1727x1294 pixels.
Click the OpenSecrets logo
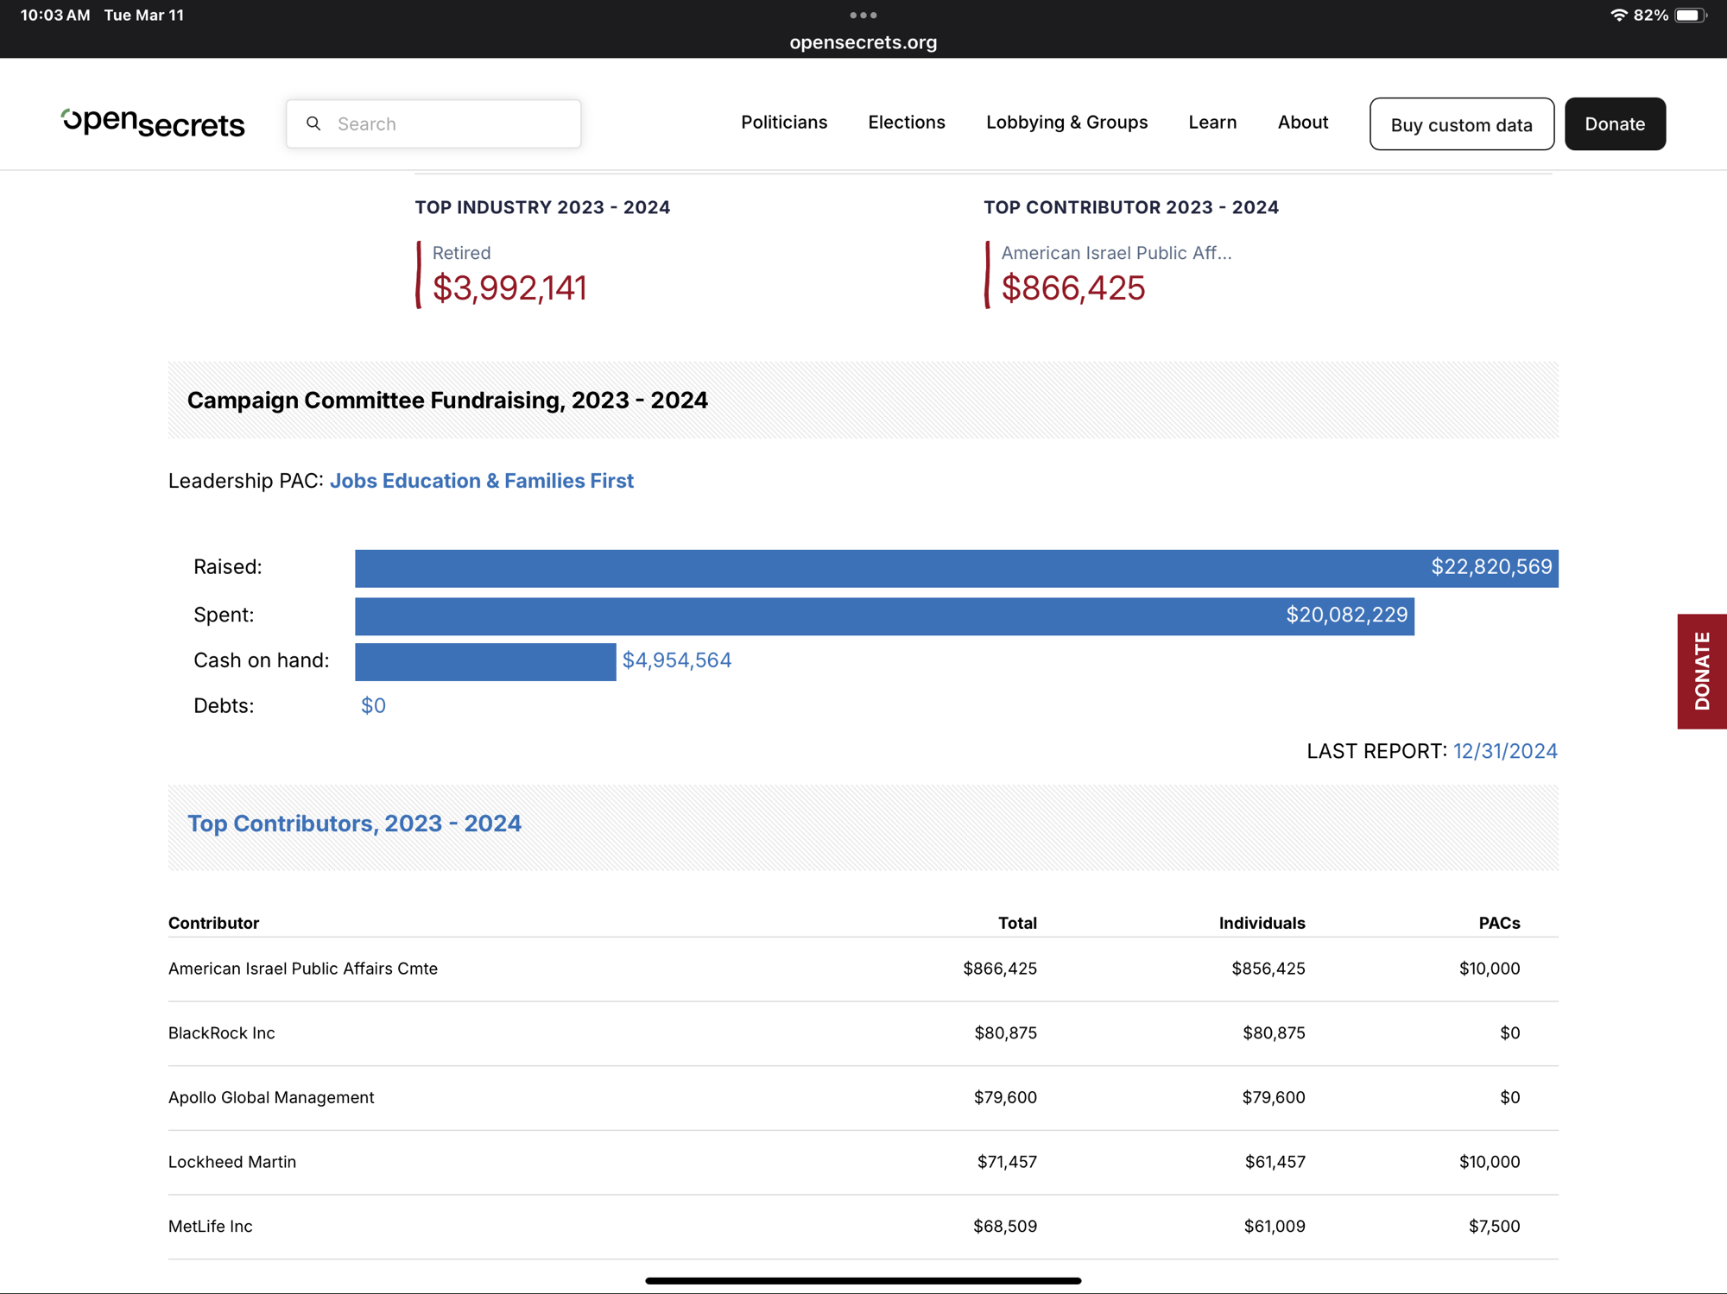tap(153, 123)
